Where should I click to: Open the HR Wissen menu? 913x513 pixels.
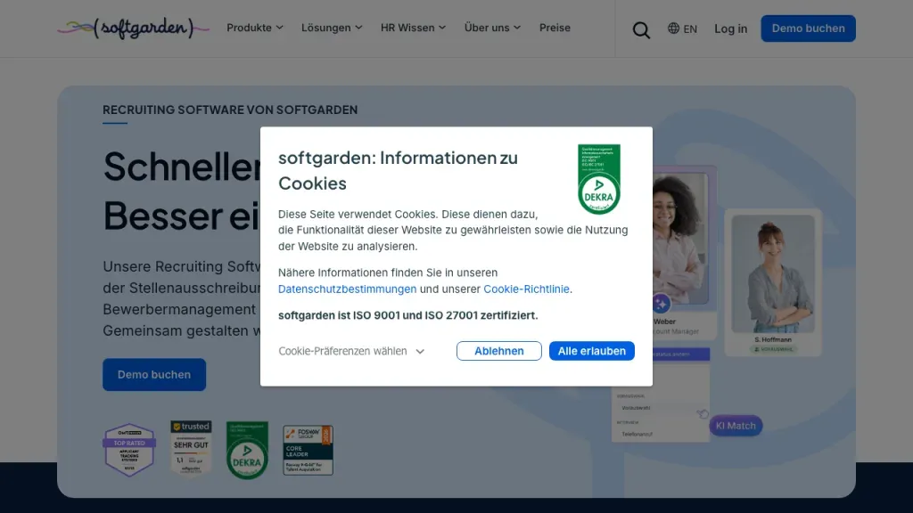(414, 28)
